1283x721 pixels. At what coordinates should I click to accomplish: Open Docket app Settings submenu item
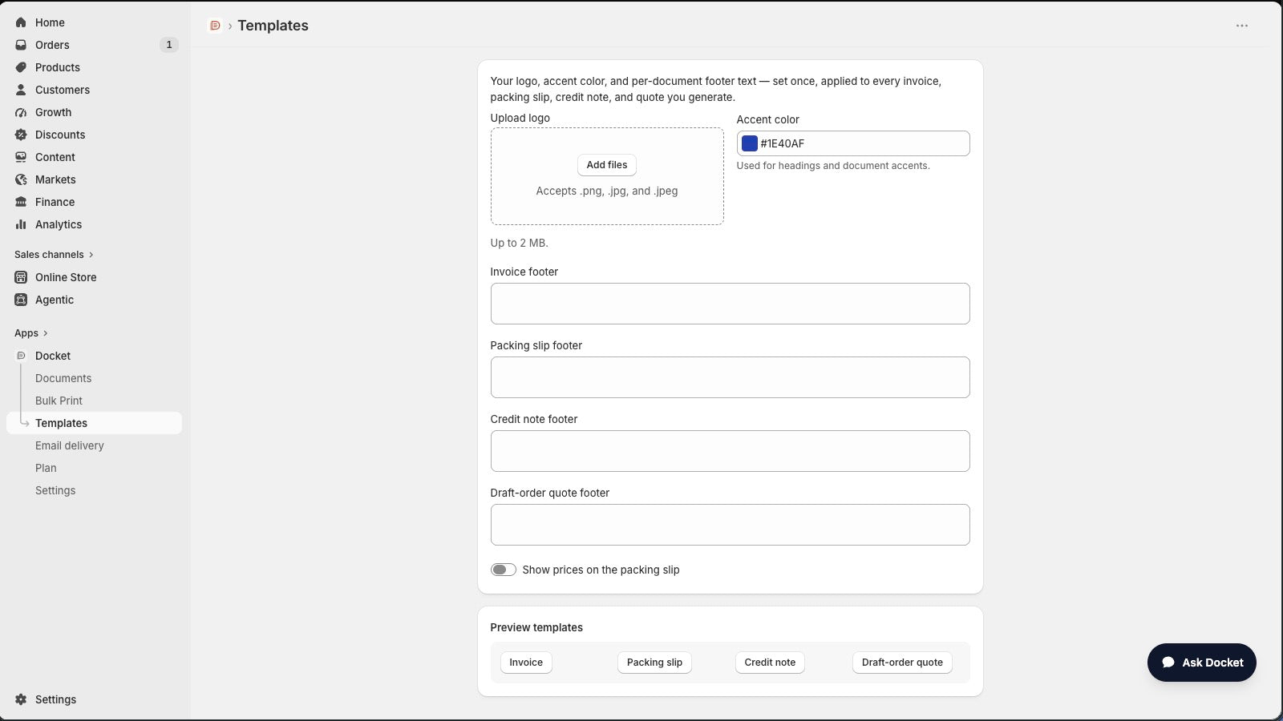(x=55, y=490)
